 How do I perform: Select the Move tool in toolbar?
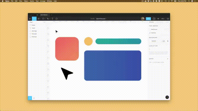tap(34, 19)
